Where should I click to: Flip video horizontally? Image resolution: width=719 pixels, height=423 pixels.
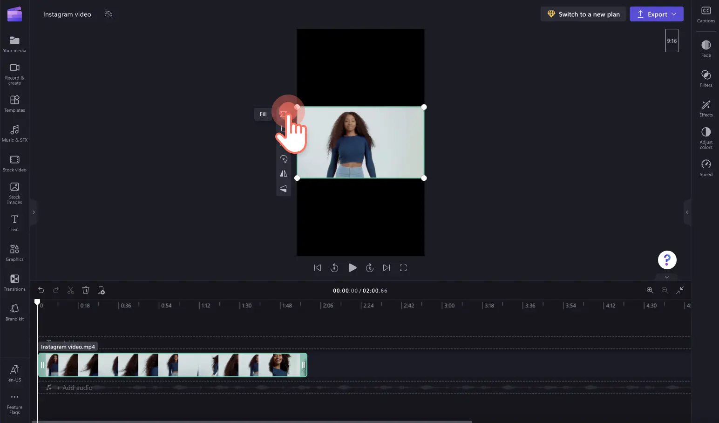(x=284, y=173)
